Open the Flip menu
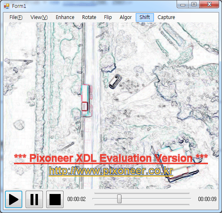The width and height of the screenshot is (222, 213). tap(108, 17)
